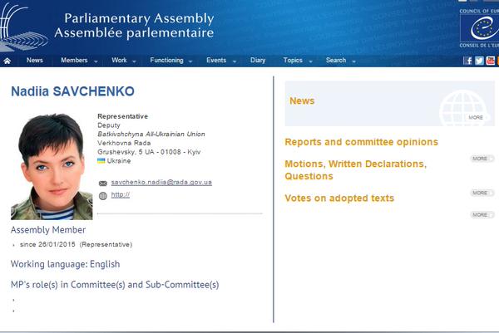
Task: Click MP's role(s) in Committee(s) heading
Action: (115, 285)
